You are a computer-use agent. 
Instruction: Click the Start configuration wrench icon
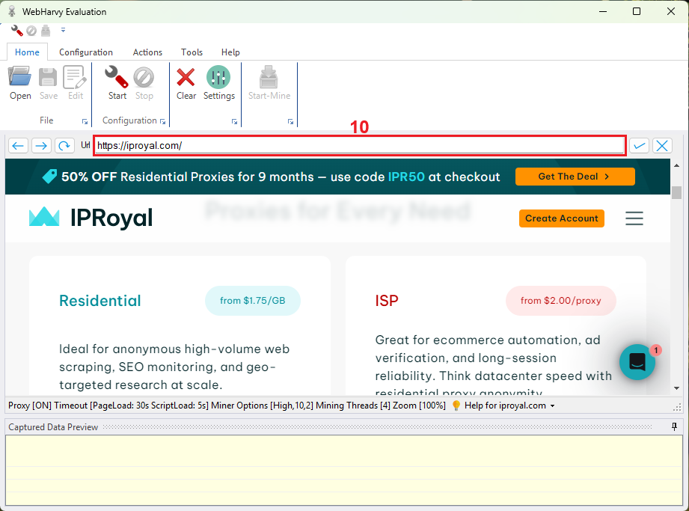point(117,82)
